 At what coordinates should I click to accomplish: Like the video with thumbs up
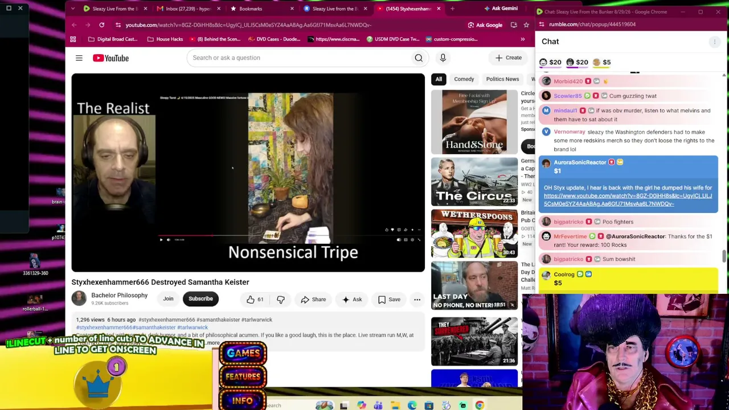point(255,300)
